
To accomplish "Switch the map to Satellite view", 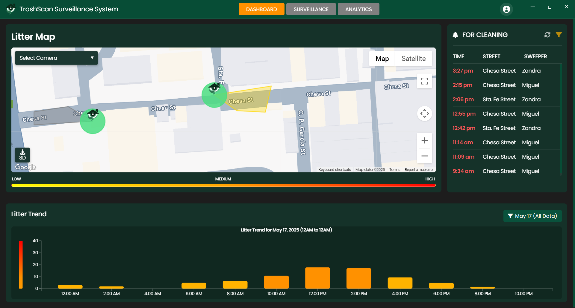I will pos(414,59).
